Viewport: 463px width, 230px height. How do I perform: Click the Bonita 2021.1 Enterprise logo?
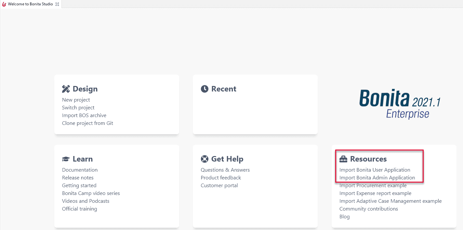400,104
